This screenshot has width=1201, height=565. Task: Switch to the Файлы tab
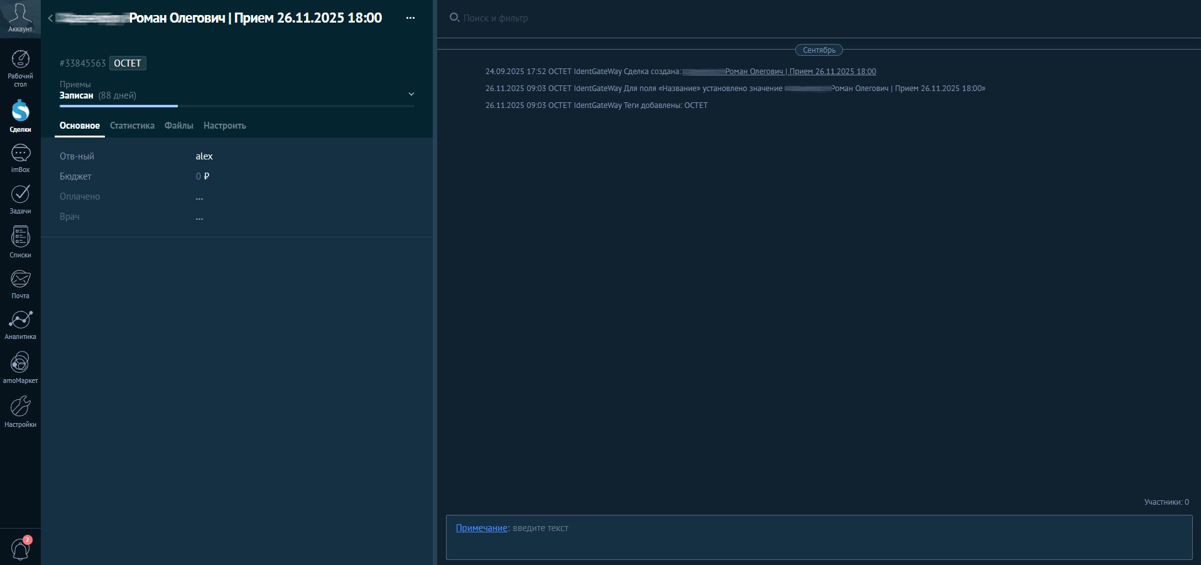(178, 126)
